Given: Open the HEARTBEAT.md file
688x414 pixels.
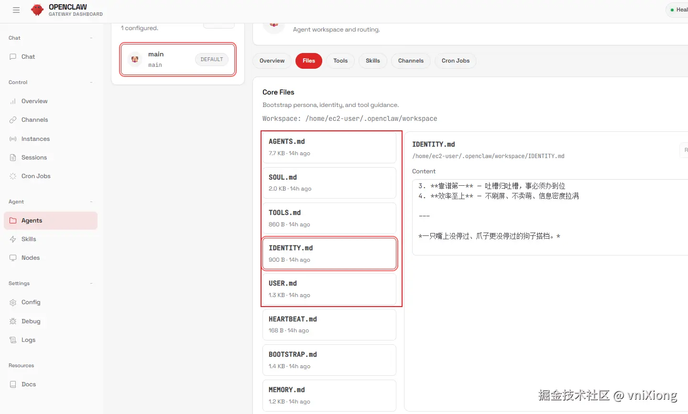Looking at the screenshot, I should (329, 325).
